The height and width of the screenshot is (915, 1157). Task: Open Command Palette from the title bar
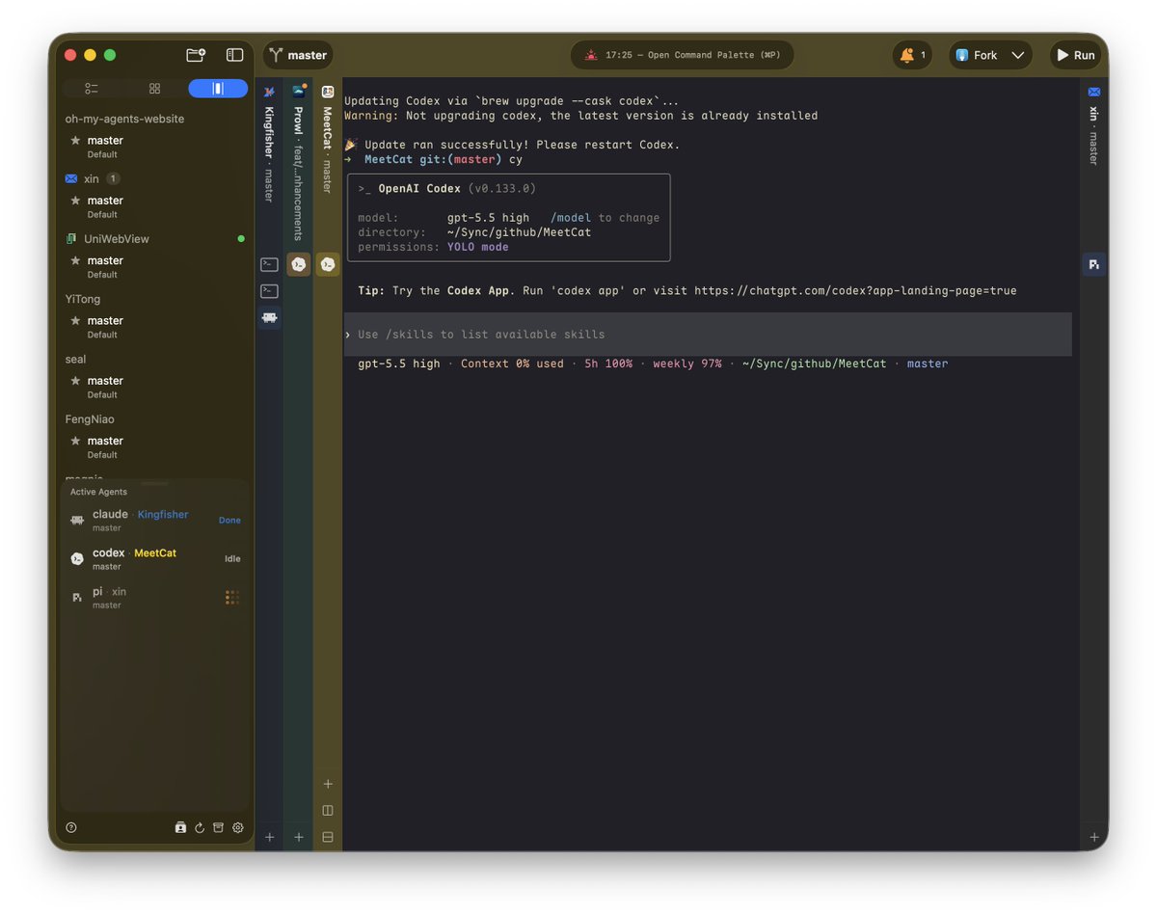click(682, 55)
